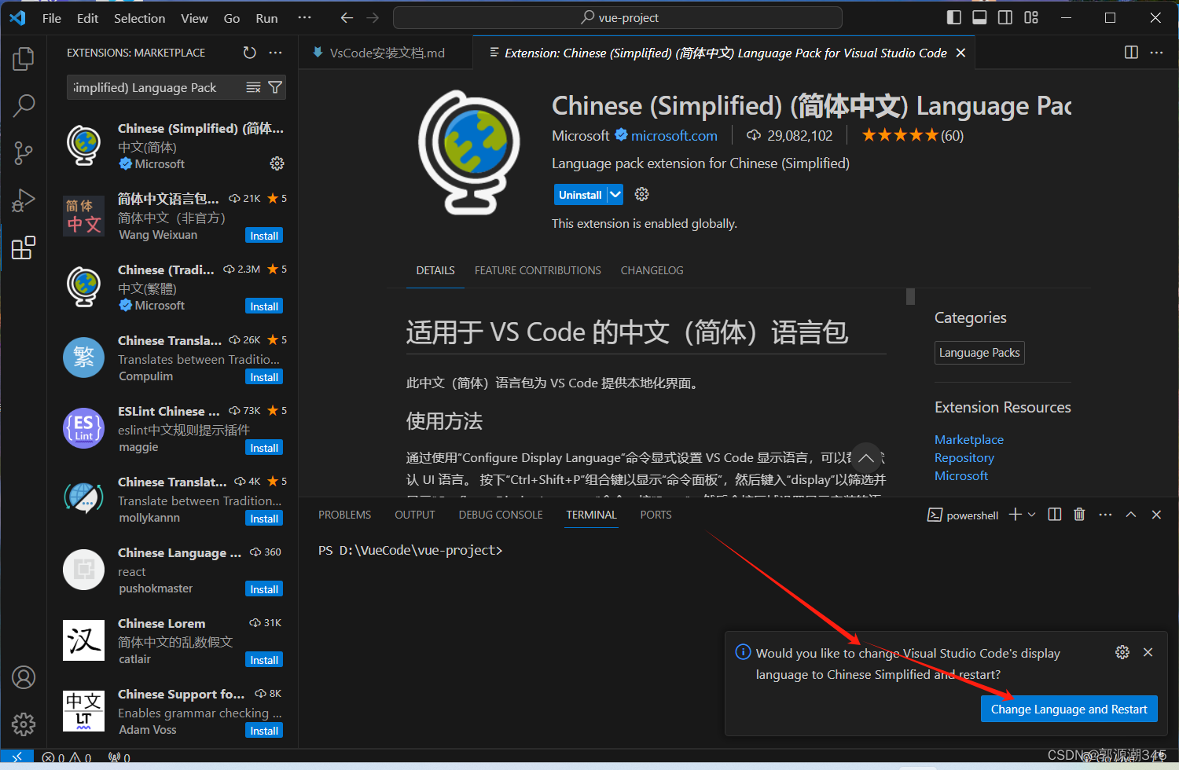Refresh the extensions marketplace list
The height and width of the screenshot is (770, 1179).
249,53
